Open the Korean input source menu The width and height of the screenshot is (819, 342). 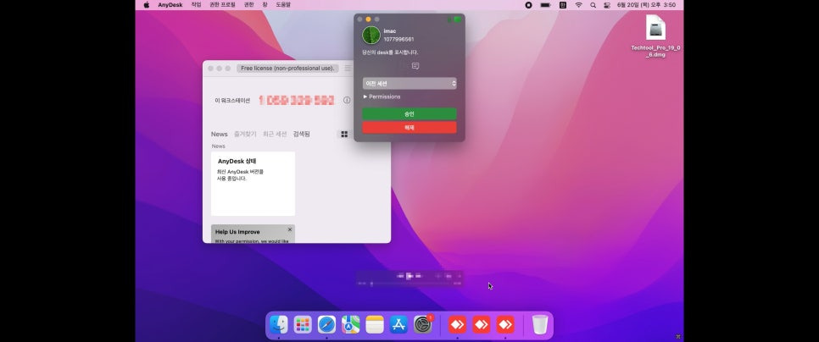(x=563, y=5)
